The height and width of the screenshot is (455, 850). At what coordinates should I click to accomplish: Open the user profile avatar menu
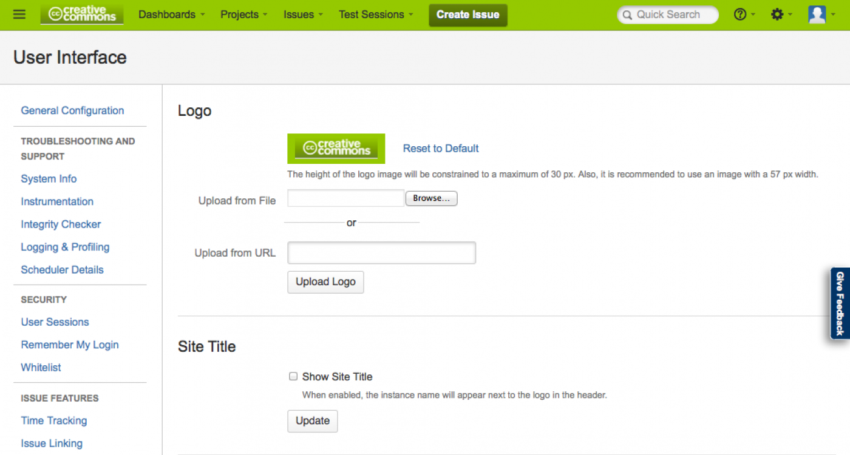pos(817,15)
